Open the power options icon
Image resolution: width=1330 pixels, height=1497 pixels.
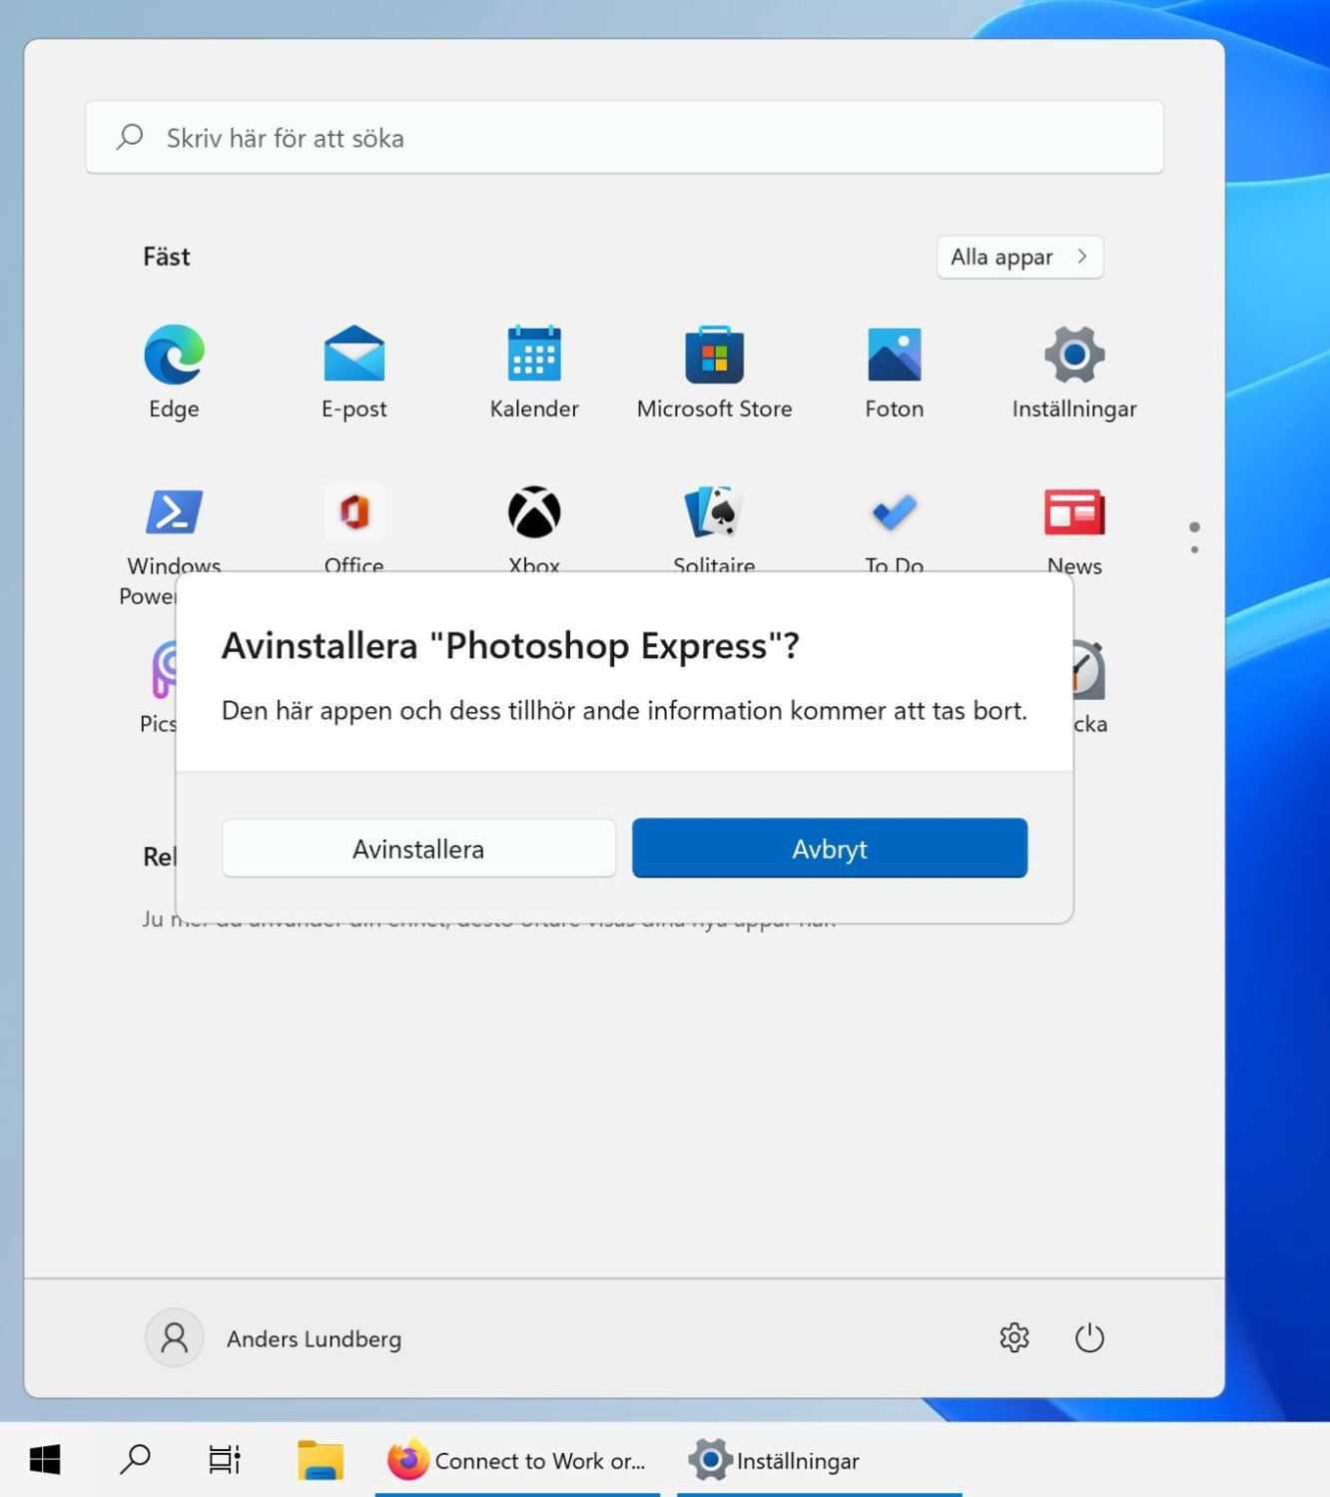pyautogui.click(x=1089, y=1338)
